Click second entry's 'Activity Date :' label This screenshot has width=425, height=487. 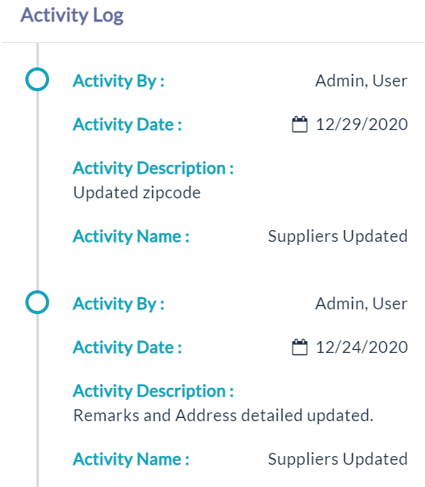(128, 347)
